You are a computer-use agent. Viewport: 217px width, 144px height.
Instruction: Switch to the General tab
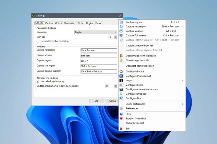[x=39, y=23]
